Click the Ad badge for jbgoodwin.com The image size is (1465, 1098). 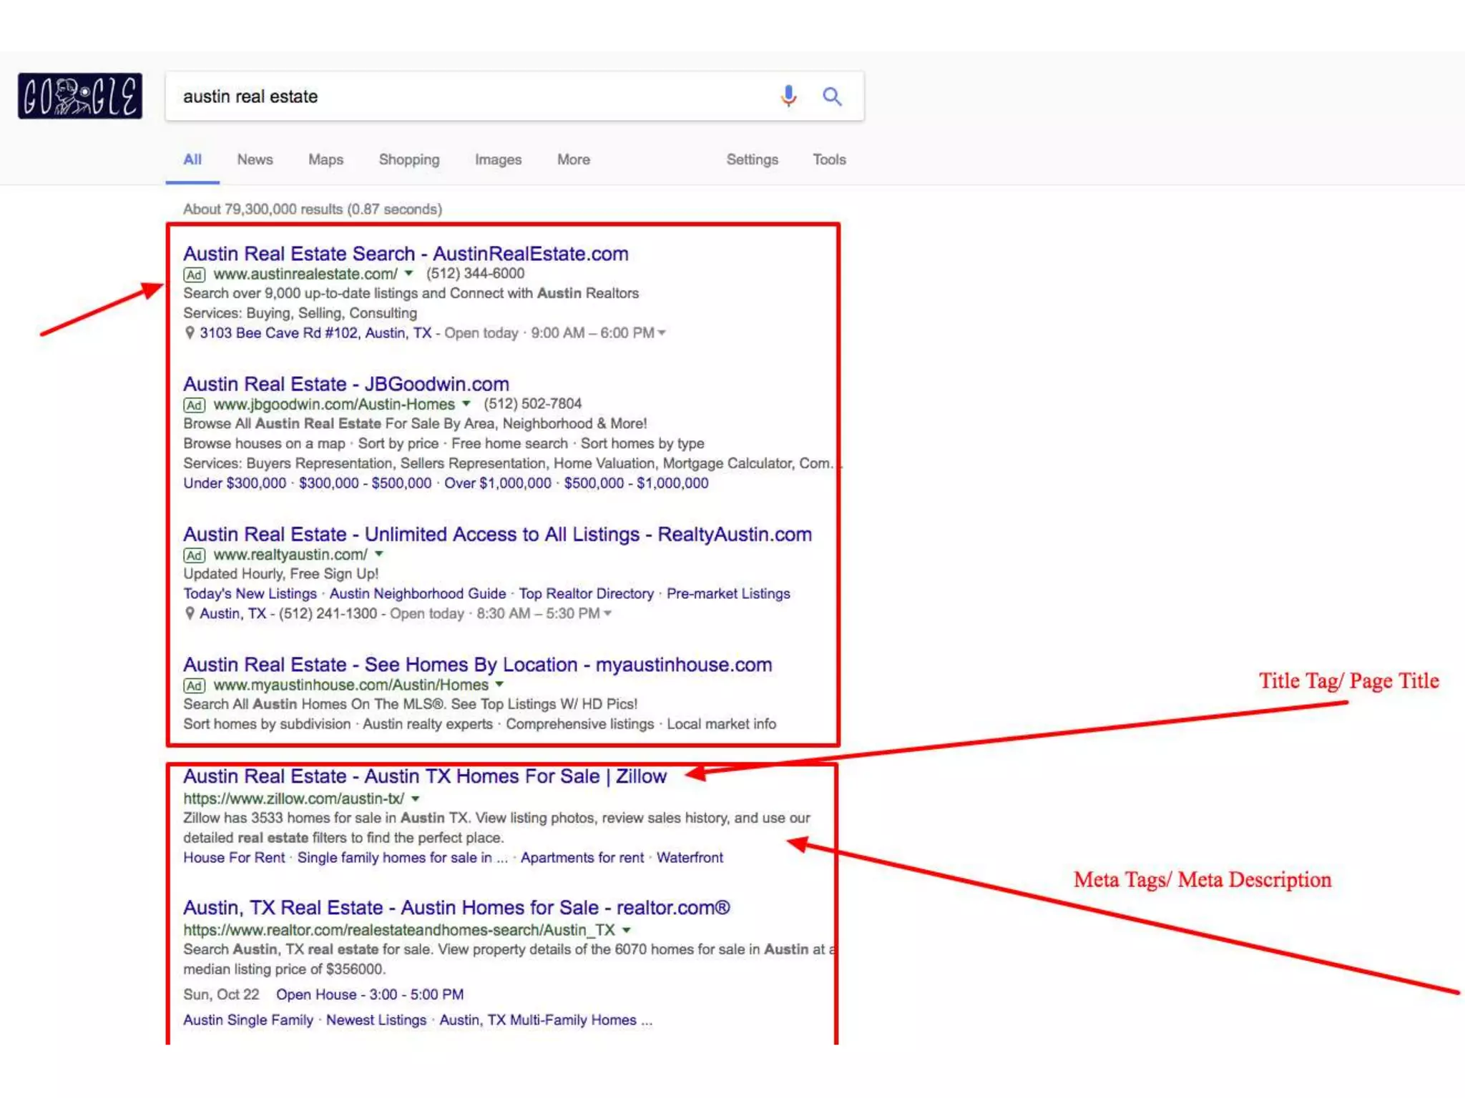(194, 405)
